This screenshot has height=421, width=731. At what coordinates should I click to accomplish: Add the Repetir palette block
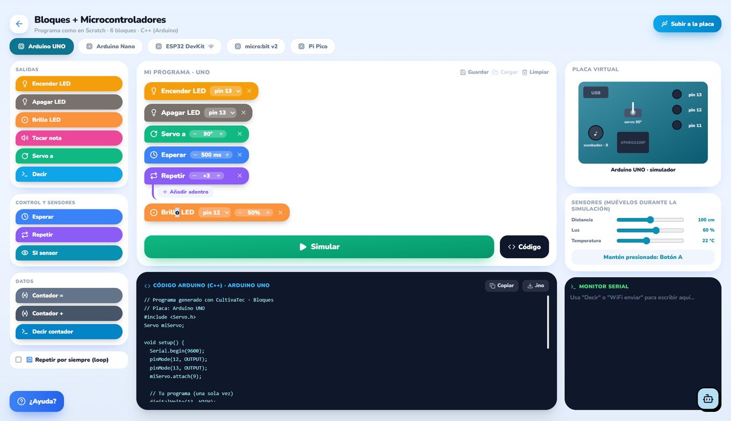pyautogui.click(x=69, y=235)
